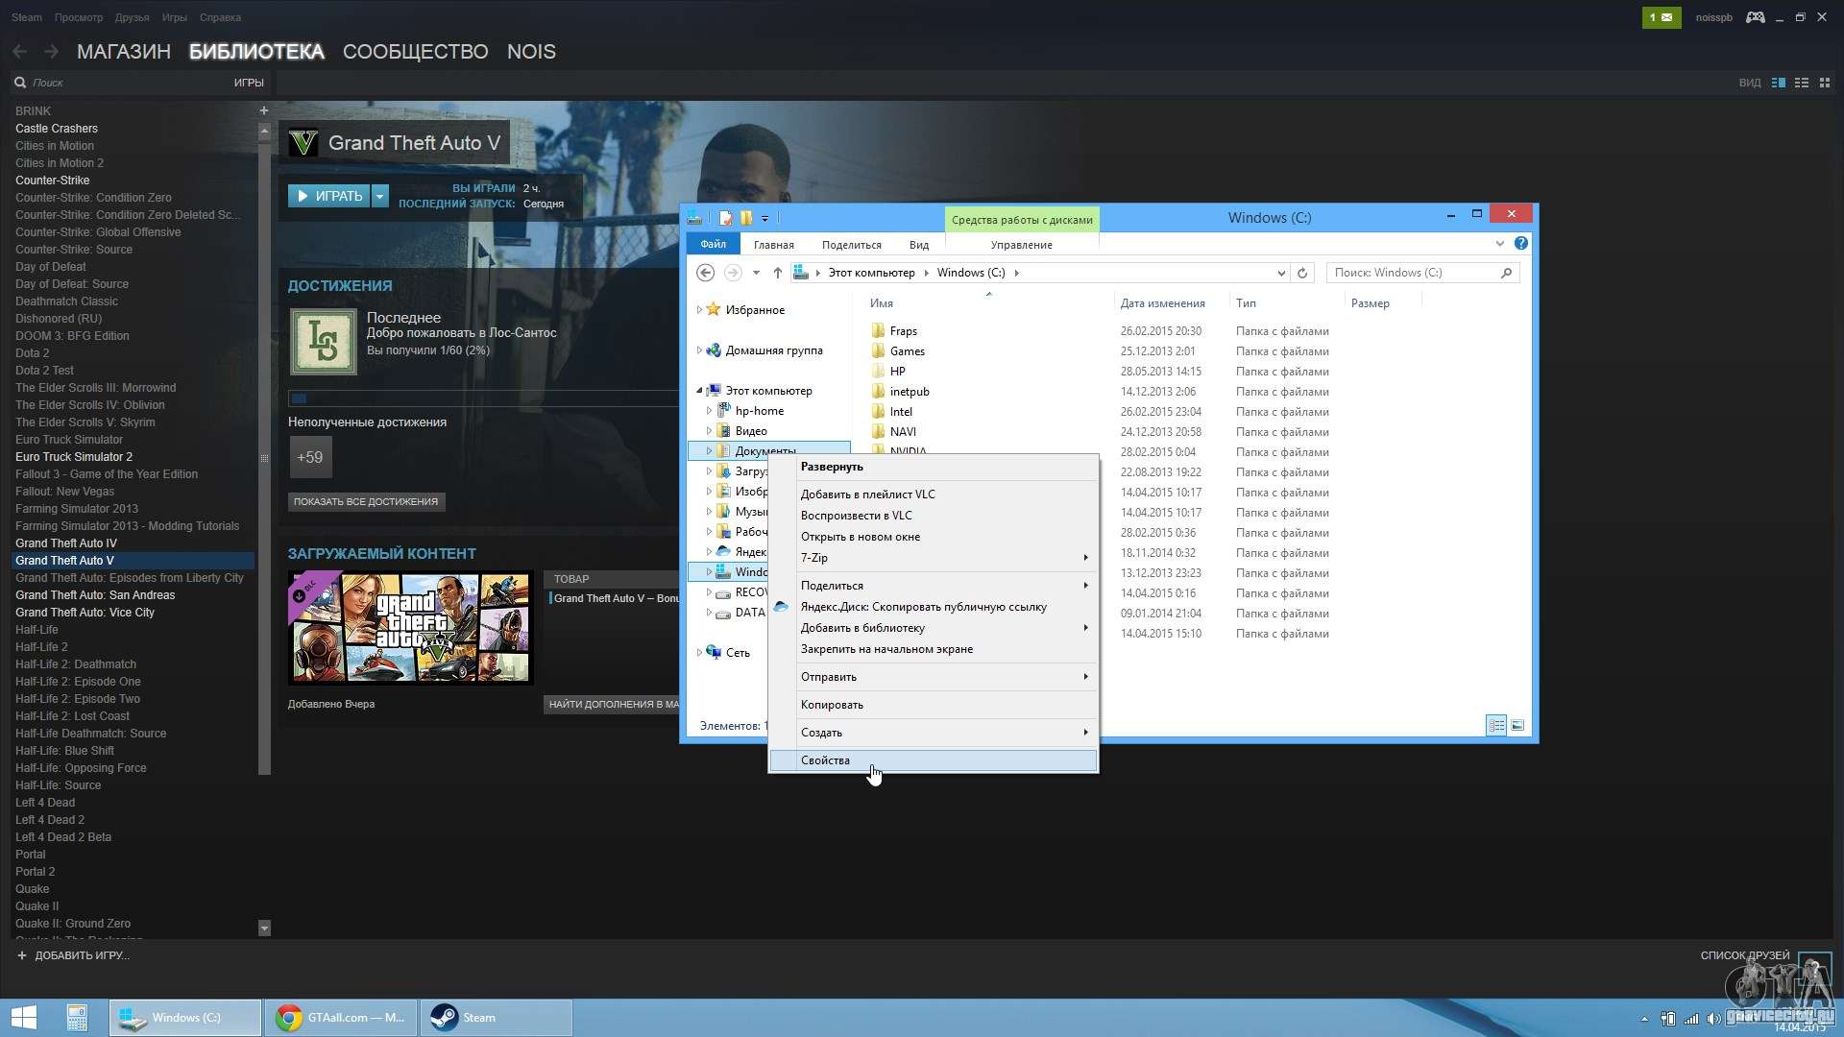Click the Steam back navigation arrow
This screenshot has height=1037, width=1844.
point(19,52)
